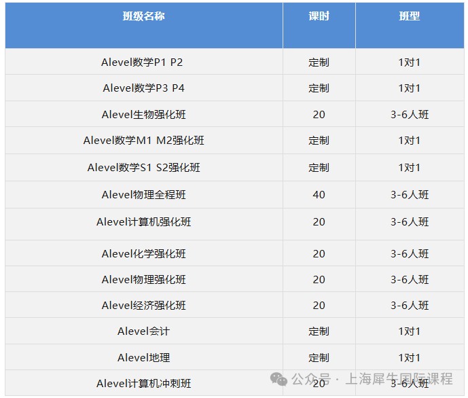Select the Alevel计算机冲刺班 class name
The height and width of the screenshot is (398, 468).
click(x=143, y=384)
